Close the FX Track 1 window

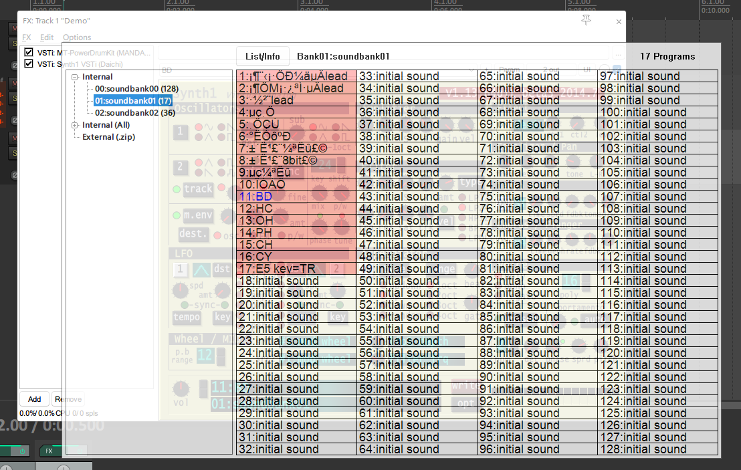[619, 22]
